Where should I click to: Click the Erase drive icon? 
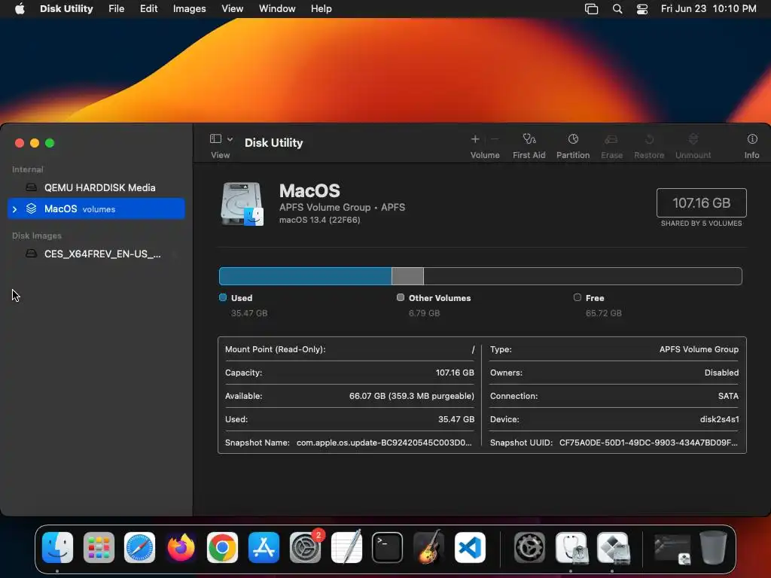[611, 139]
